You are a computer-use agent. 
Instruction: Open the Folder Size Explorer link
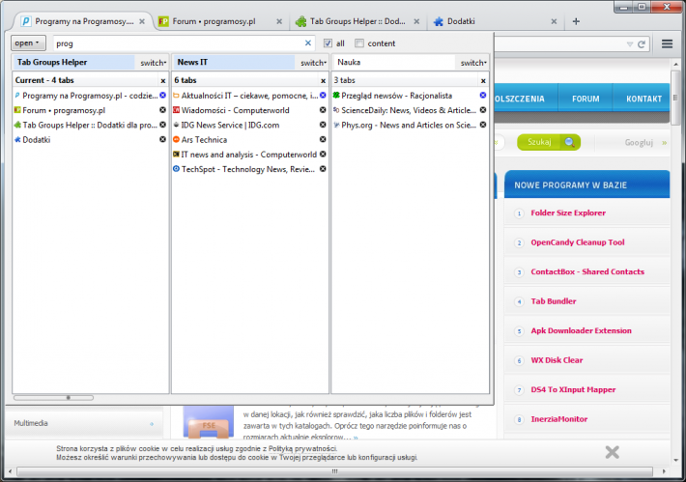tap(568, 213)
